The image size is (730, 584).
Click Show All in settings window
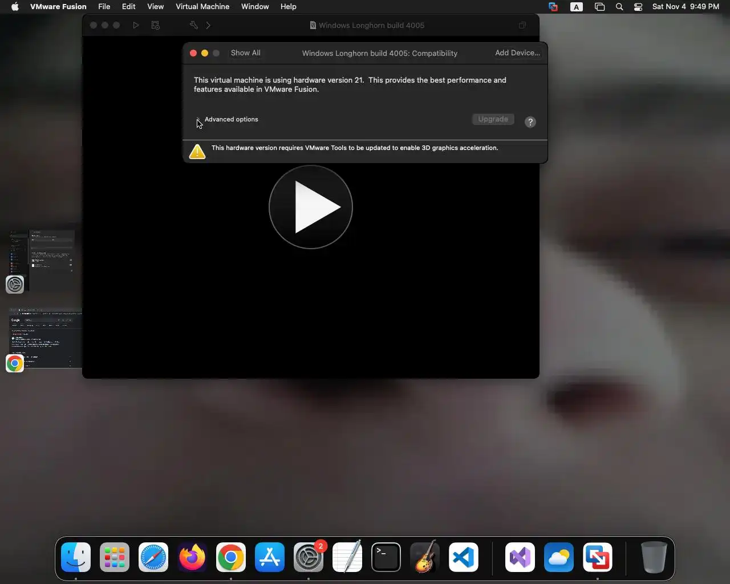coord(246,52)
